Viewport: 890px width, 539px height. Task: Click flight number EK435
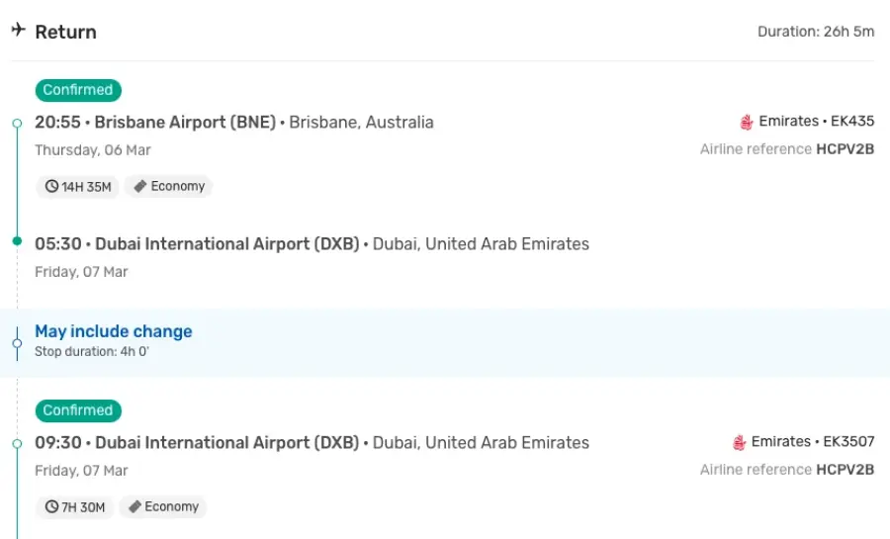pos(852,122)
